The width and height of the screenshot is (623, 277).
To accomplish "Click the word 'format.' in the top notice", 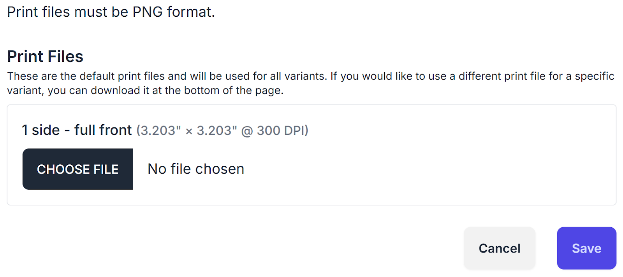I will click(x=191, y=12).
